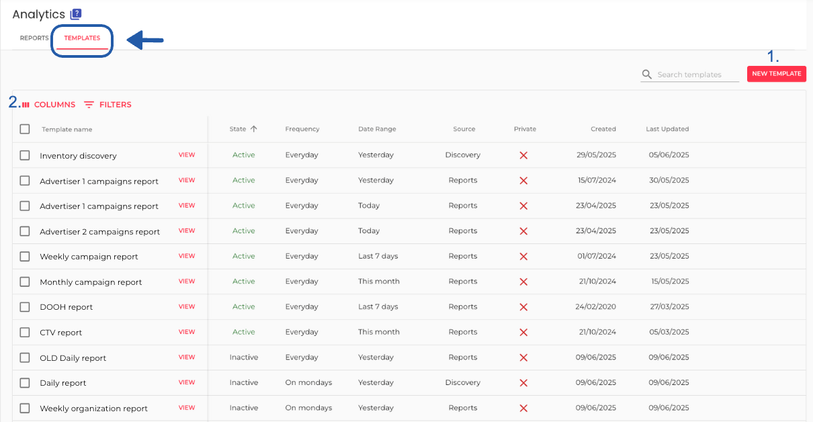813x422 pixels.
Task: Click the Columns icon
Action: point(26,105)
